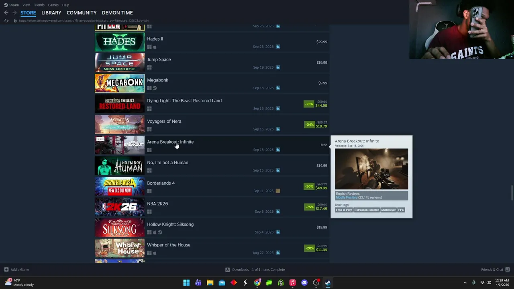
Task: Click the Wi-Fi tray icon
Action: [482, 283]
